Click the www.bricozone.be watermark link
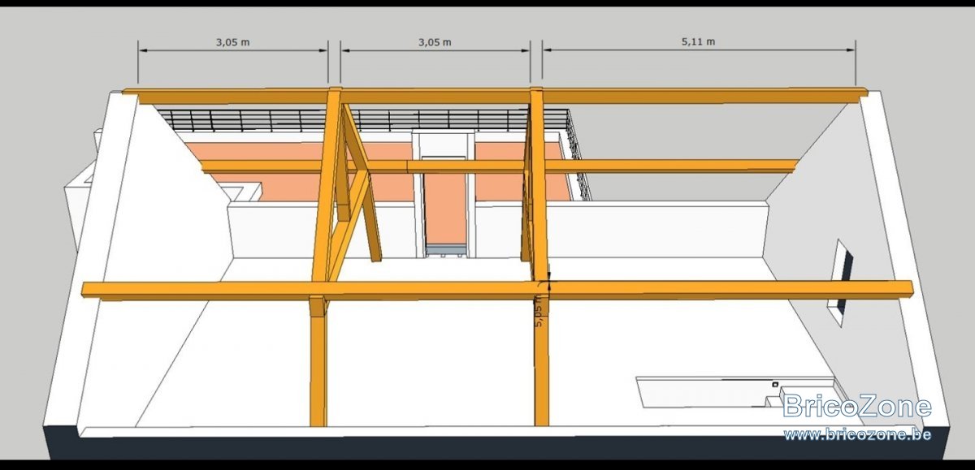Image resolution: width=975 pixels, height=470 pixels. (x=857, y=434)
